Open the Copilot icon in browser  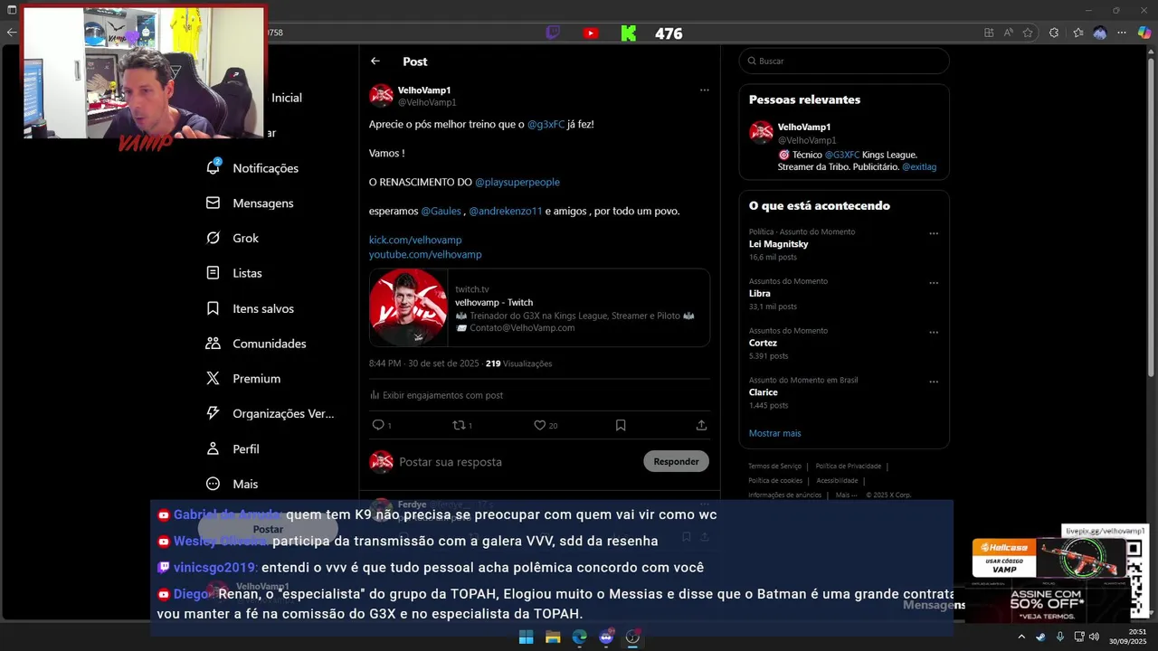pos(1144,33)
